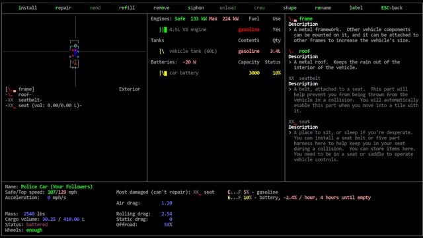The width and height of the screenshot is (423, 238).
Task: Click the Mass 2540 lbs value
Action: click(x=34, y=214)
